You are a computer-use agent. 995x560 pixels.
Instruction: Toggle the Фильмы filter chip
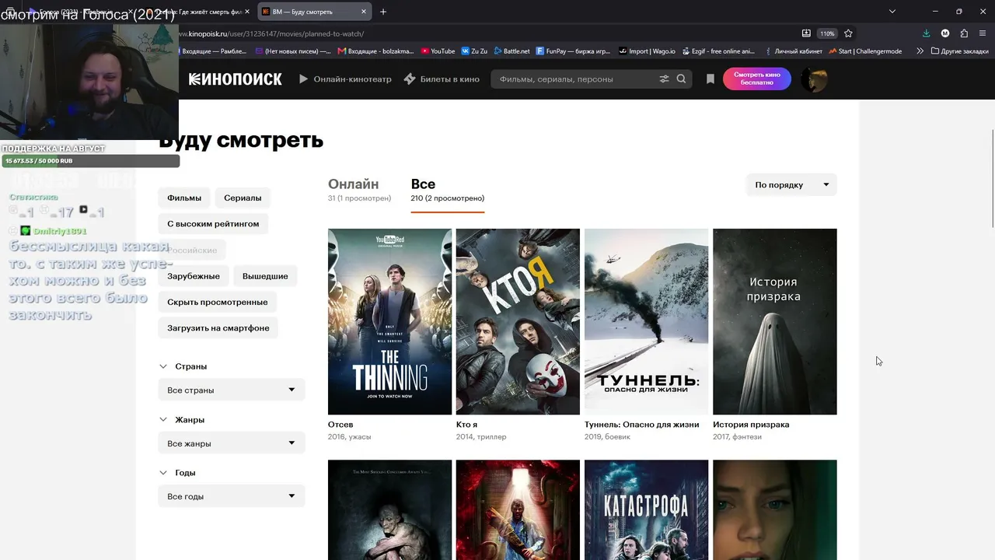184,198
